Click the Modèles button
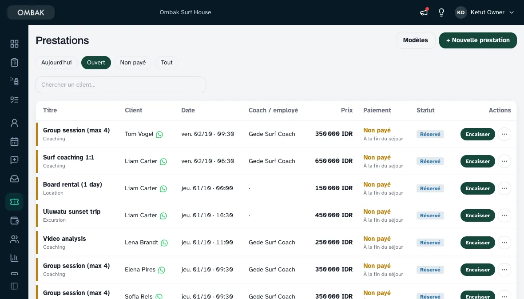The width and height of the screenshot is (524, 299). (x=415, y=40)
